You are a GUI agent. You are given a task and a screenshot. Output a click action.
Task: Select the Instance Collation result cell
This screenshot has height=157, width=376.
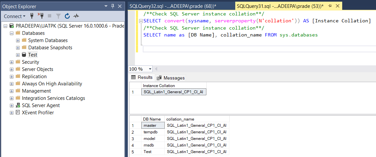pyautogui.click(x=174, y=92)
